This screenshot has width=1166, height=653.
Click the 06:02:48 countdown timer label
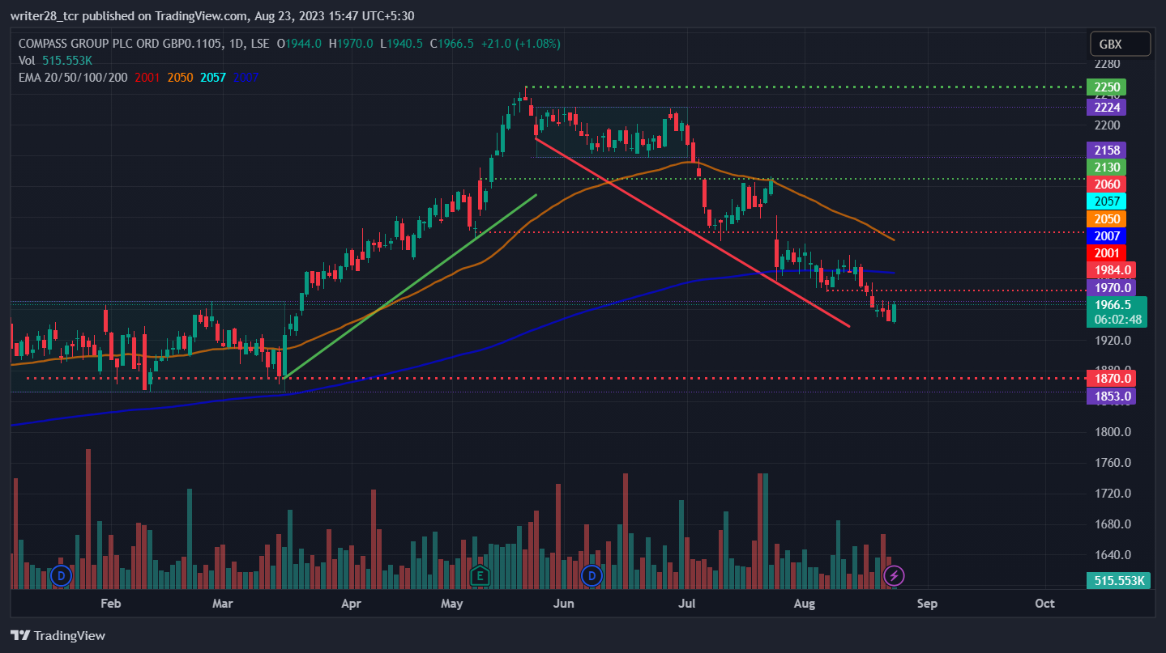[1117, 320]
